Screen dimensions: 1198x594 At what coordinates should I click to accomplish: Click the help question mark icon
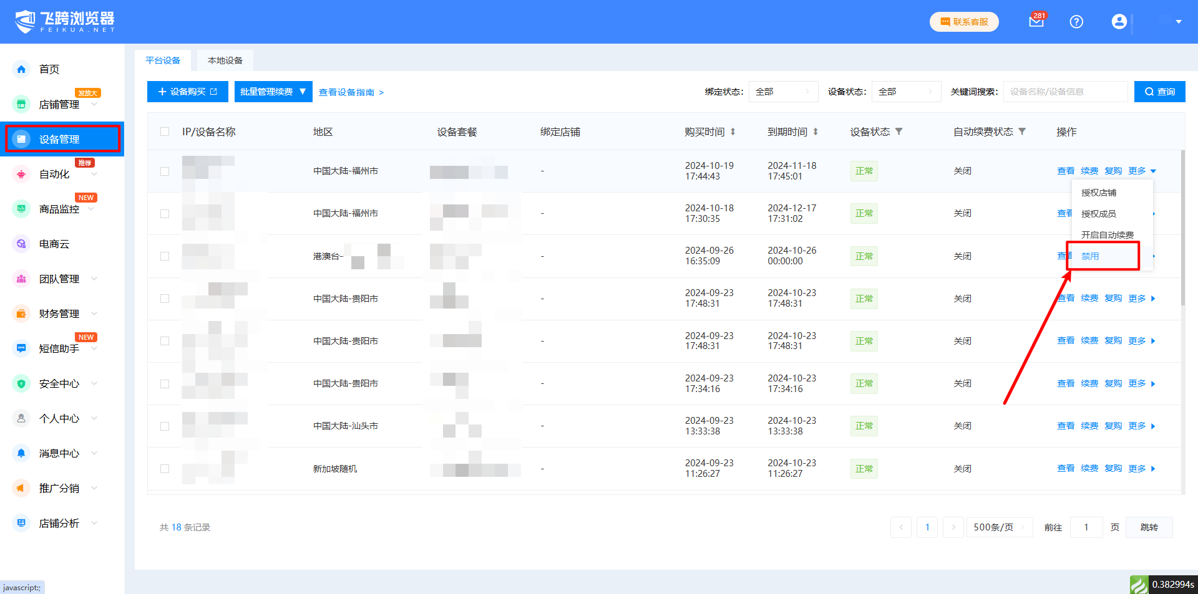pyautogui.click(x=1076, y=22)
